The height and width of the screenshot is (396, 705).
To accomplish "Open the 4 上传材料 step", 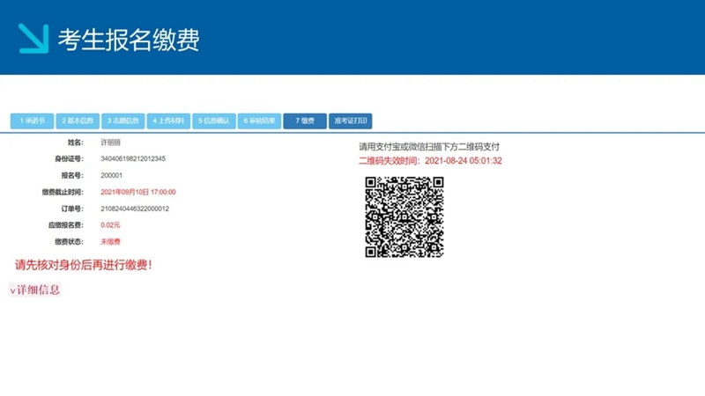I will (168, 121).
